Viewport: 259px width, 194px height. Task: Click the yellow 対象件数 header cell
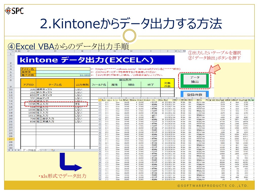tap(167, 83)
